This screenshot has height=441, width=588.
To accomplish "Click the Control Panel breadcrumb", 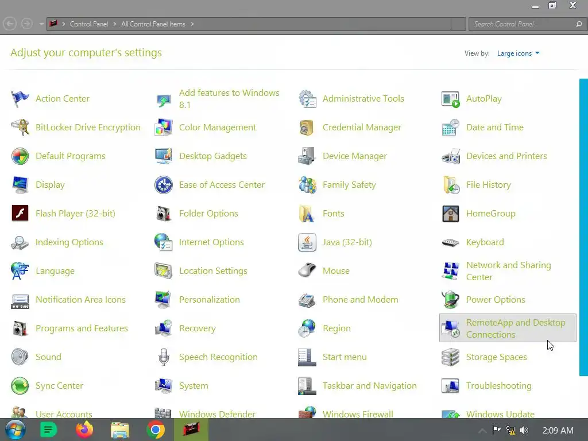I will (x=89, y=24).
